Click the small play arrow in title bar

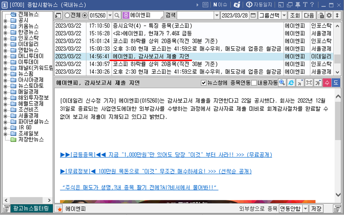point(198,5)
